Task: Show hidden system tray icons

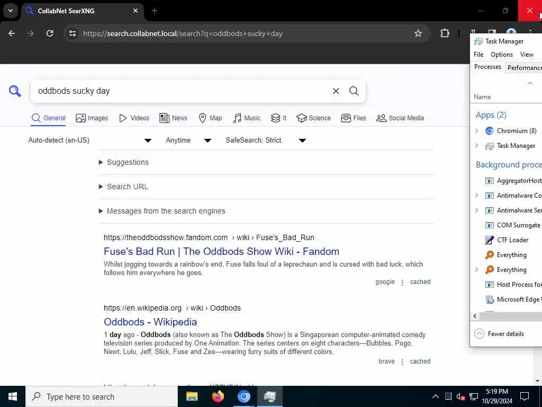Action: tap(436, 396)
